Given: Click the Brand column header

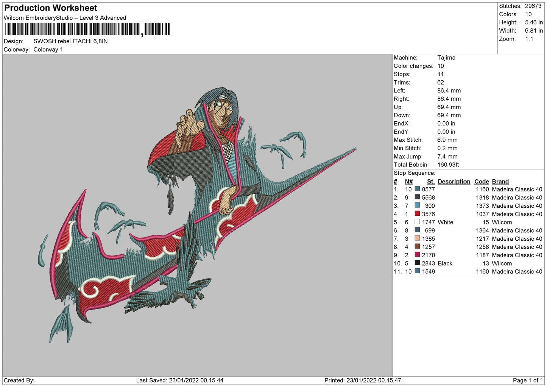Looking at the screenshot, I should [500, 182].
